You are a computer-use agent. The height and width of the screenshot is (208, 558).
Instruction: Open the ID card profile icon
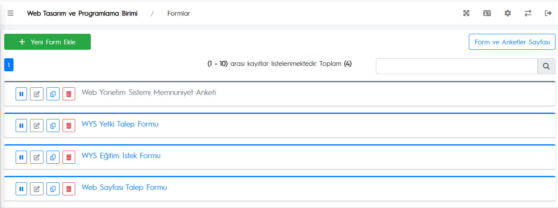click(487, 13)
